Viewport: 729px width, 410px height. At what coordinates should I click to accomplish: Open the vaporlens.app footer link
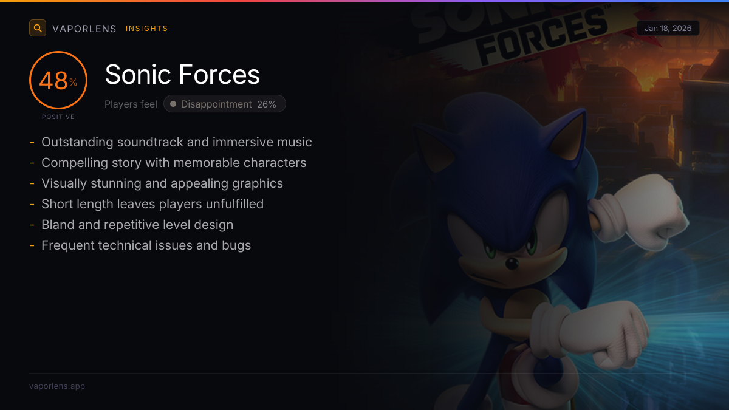click(x=57, y=386)
